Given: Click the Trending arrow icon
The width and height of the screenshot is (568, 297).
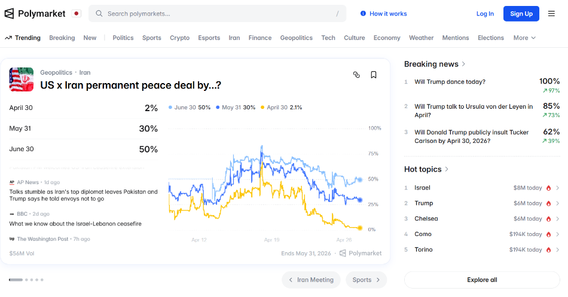Looking at the screenshot, I should tap(8, 38).
